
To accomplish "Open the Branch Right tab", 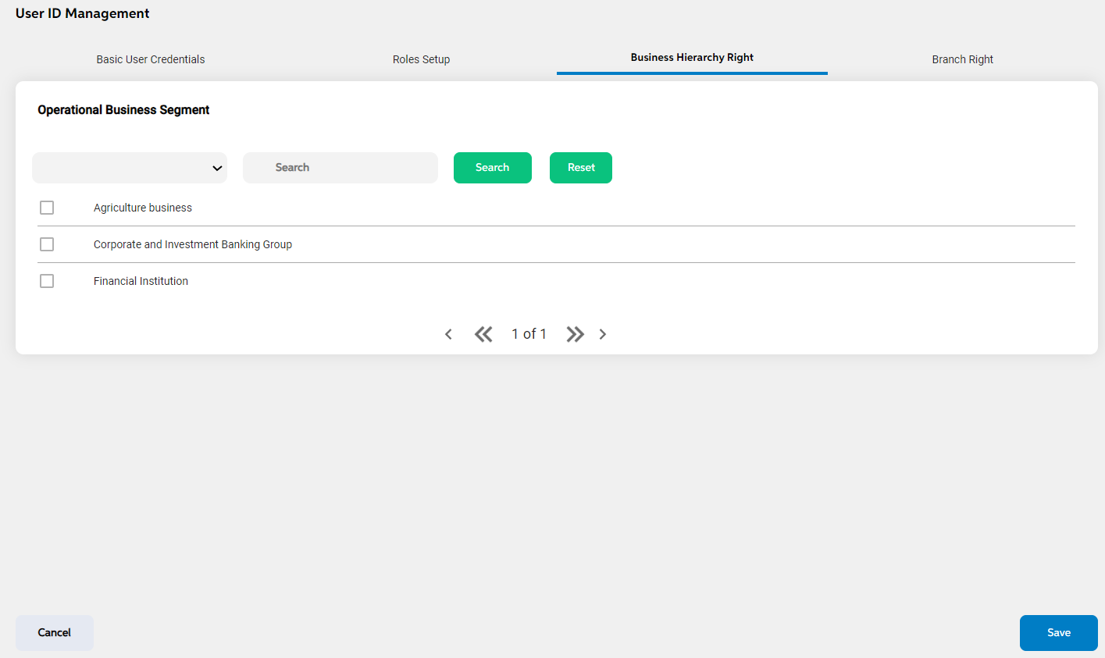I will [x=963, y=59].
